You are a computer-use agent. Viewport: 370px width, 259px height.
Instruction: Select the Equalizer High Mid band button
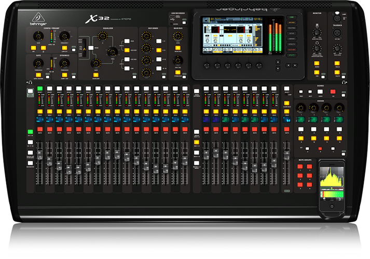click(x=127, y=50)
